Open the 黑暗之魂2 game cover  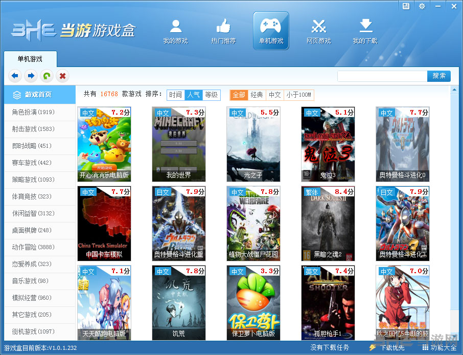coord(328,224)
